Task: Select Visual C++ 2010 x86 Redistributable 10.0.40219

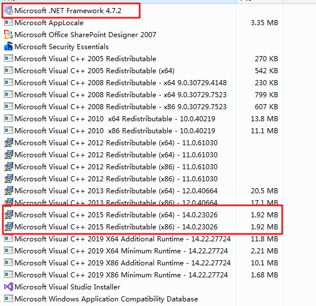Action: (x=115, y=130)
